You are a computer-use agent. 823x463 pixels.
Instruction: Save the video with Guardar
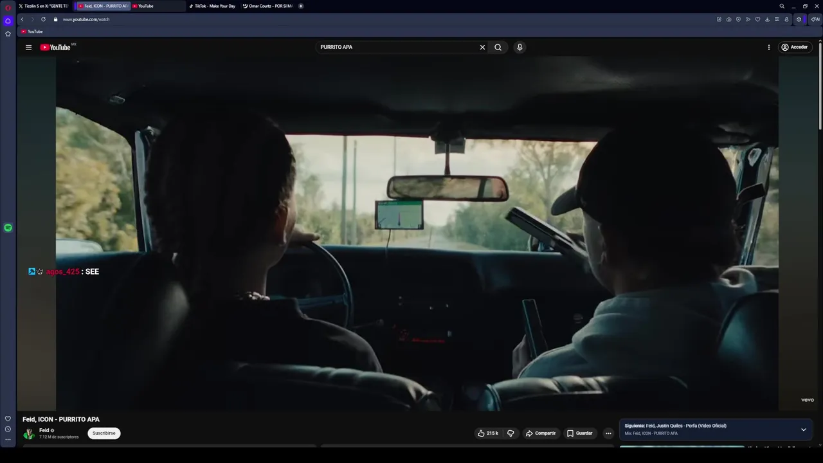point(579,433)
